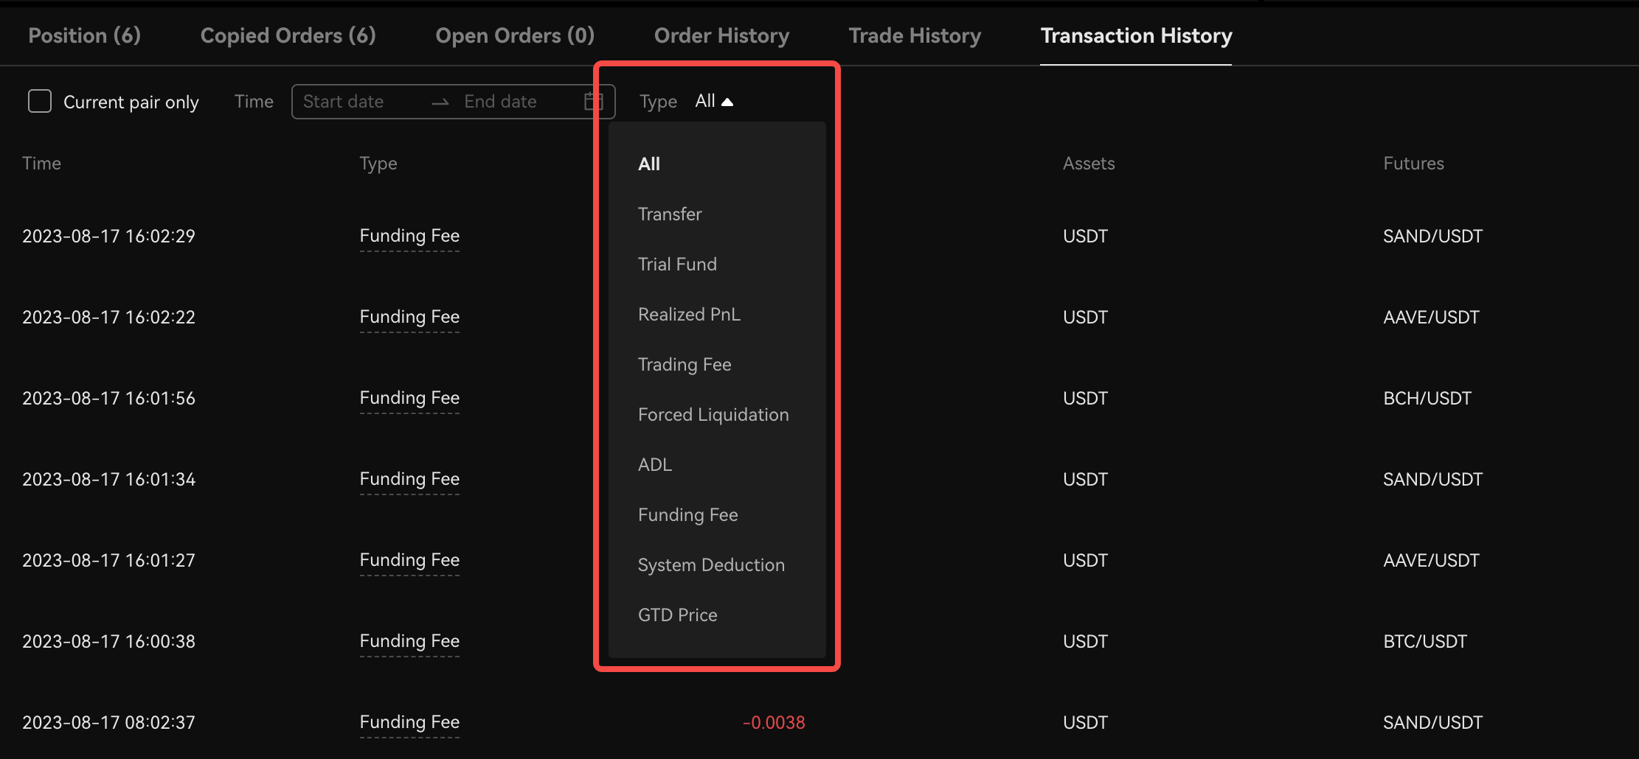This screenshot has height=759, width=1639.
Task: Filter by Realized PnL type
Action: [689, 315]
